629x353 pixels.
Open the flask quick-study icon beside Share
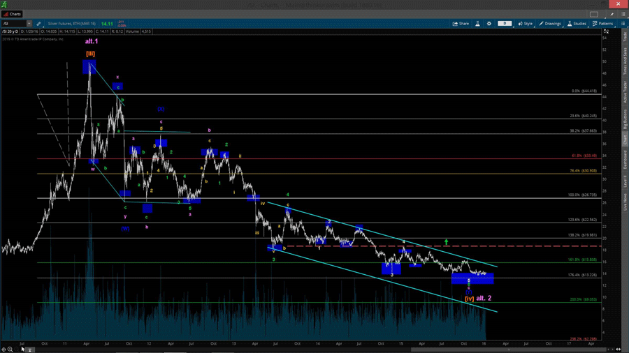(478, 24)
